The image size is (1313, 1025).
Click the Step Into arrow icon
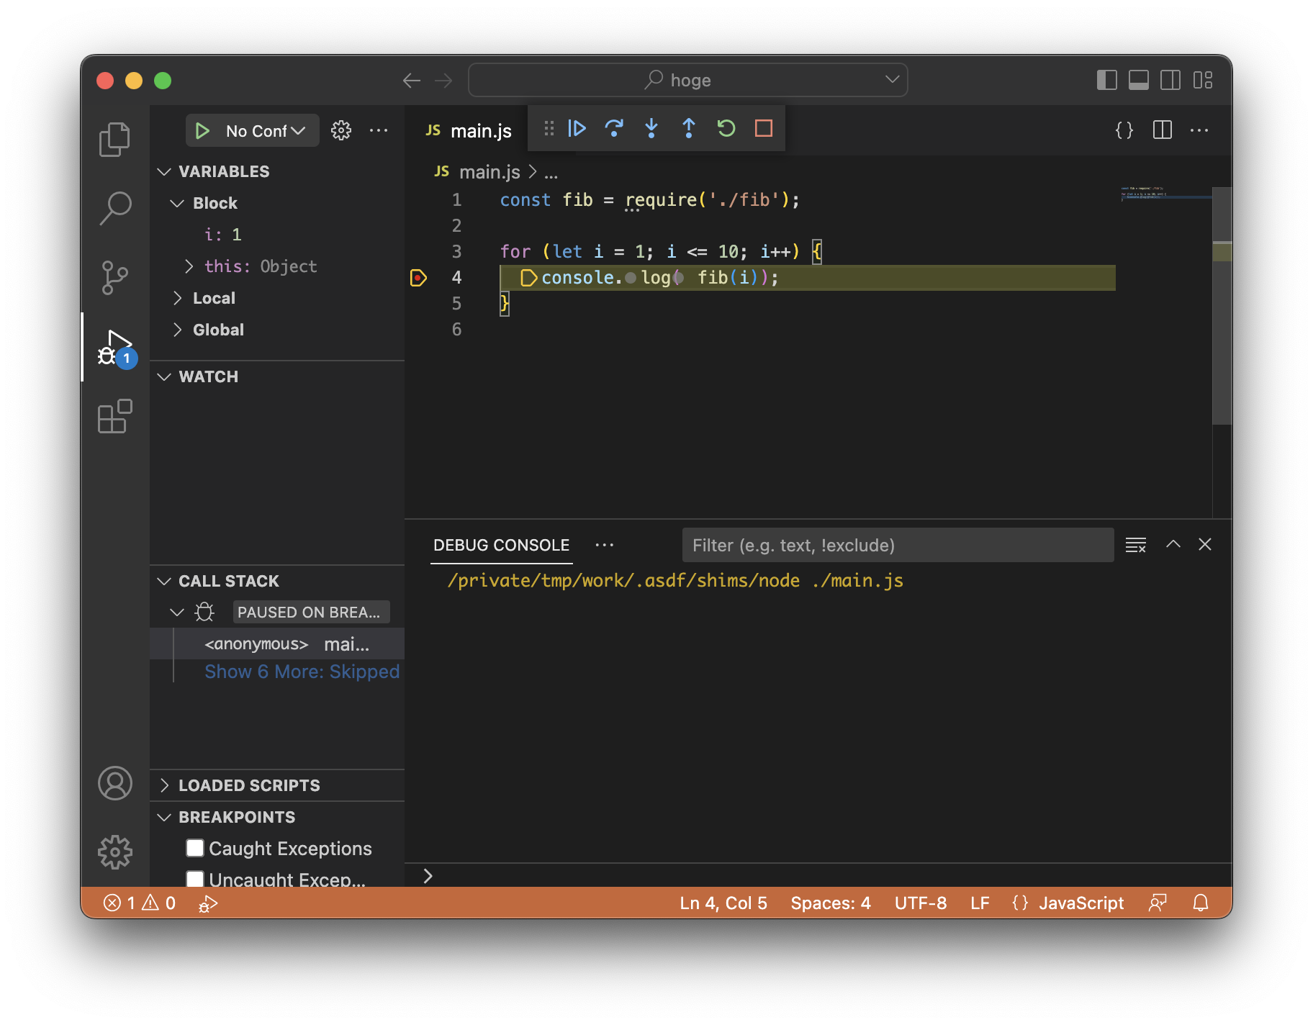(x=651, y=129)
